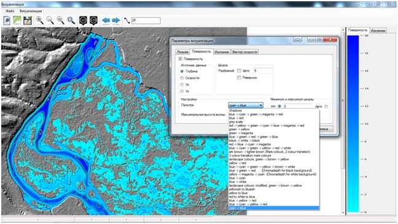
Task: Go to next step with right arrow
Action: pyautogui.click(x=115, y=20)
